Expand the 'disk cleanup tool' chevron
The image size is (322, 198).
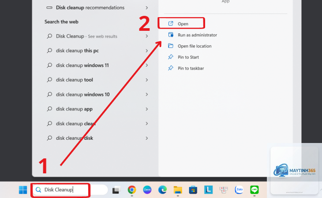146,80
